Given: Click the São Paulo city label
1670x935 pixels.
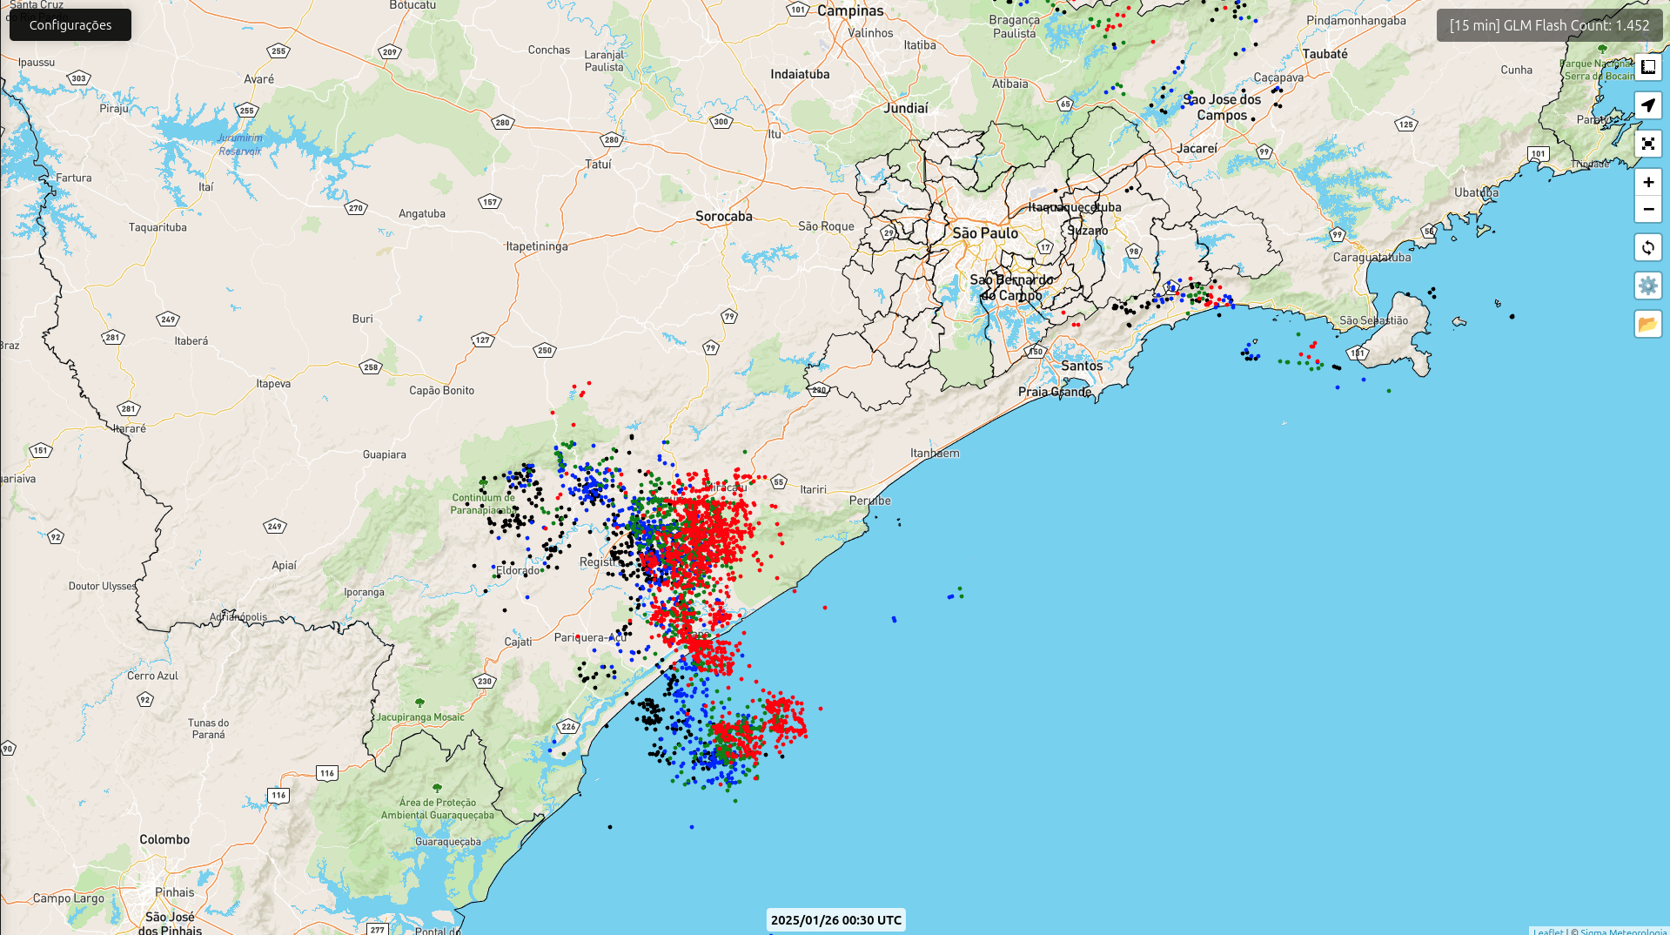Looking at the screenshot, I should coord(985,233).
